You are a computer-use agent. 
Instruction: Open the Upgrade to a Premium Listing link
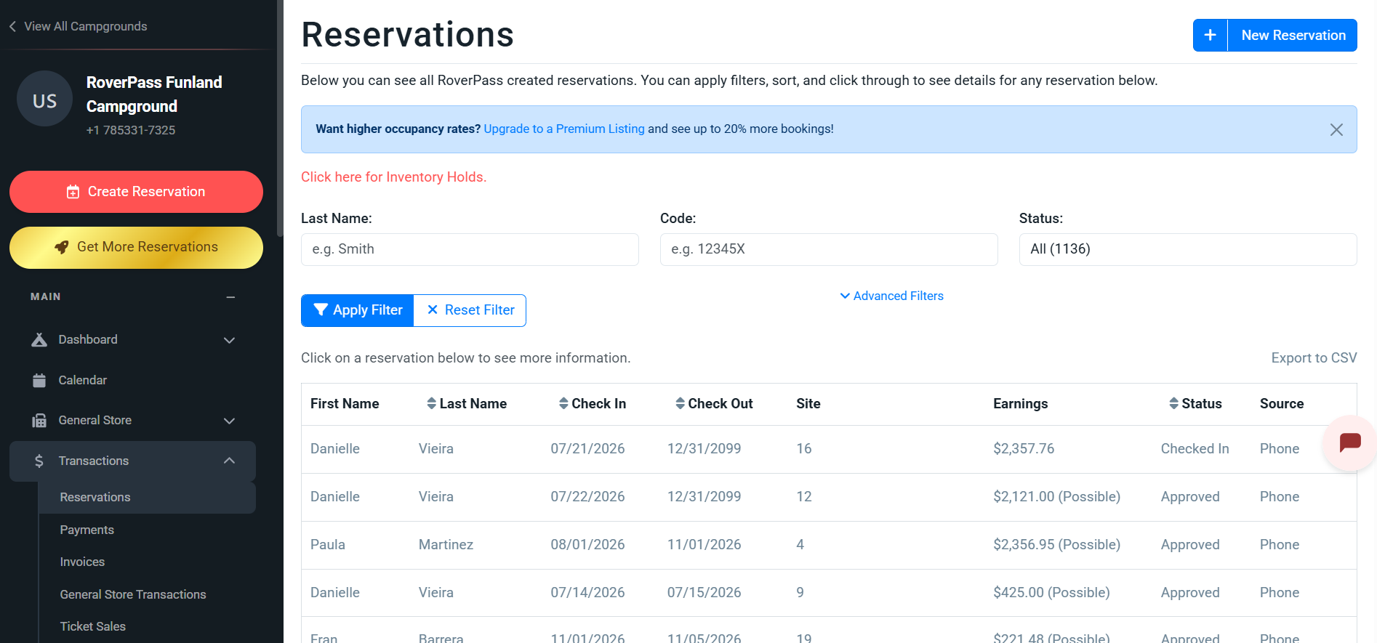point(563,129)
